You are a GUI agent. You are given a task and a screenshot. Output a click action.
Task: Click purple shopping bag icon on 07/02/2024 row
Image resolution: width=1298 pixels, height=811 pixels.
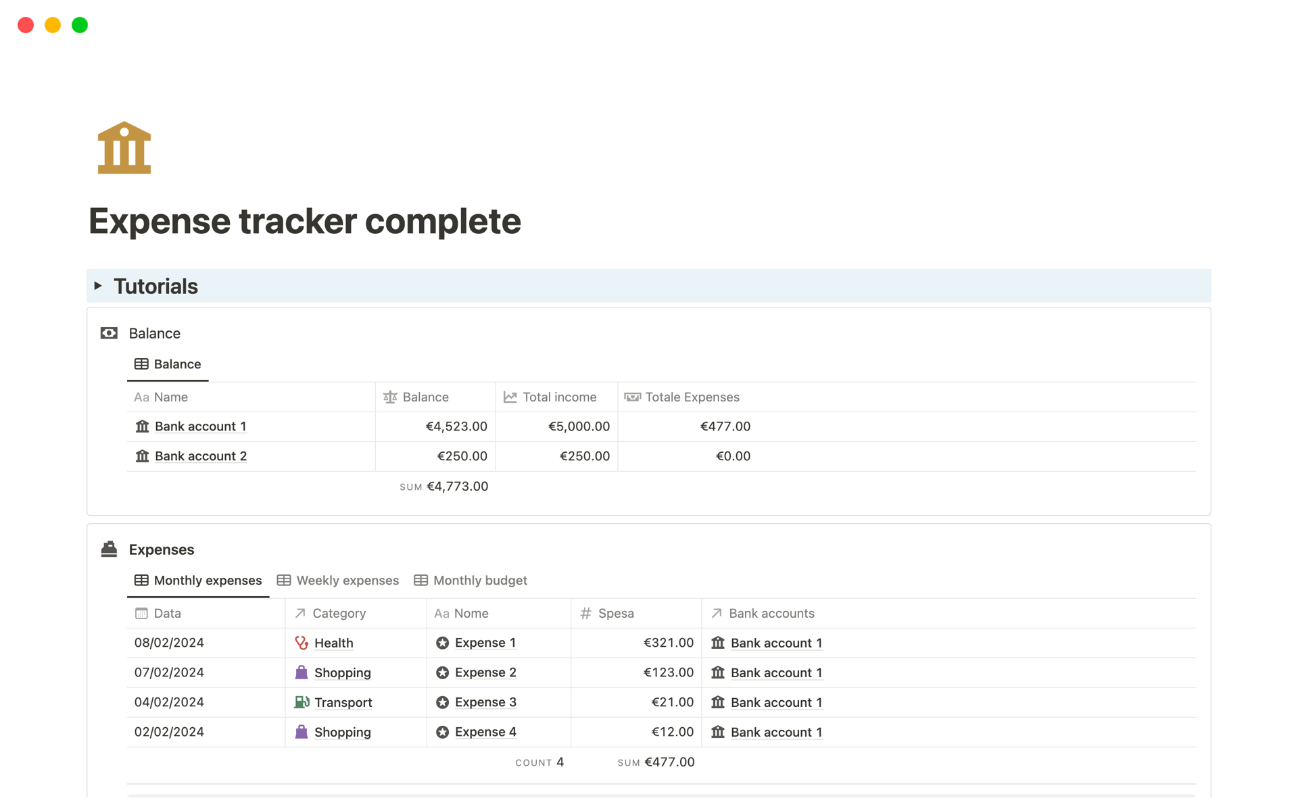click(x=302, y=672)
